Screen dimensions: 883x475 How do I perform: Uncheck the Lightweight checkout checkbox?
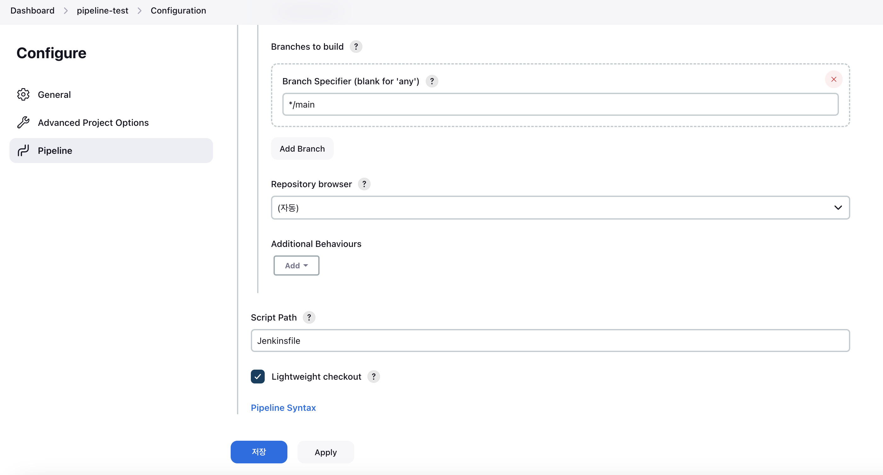(258, 377)
